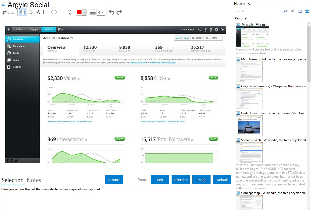This screenshot has height=210, width=311.
Task: Activate the hand pan tool
Action: [23, 12]
